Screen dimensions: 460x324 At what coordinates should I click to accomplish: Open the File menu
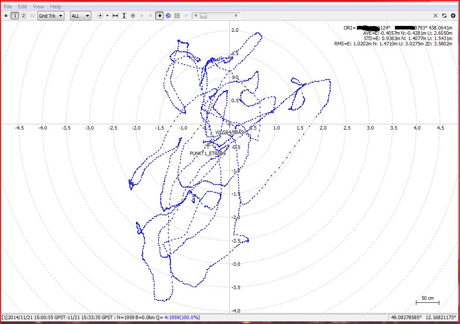pos(8,7)
